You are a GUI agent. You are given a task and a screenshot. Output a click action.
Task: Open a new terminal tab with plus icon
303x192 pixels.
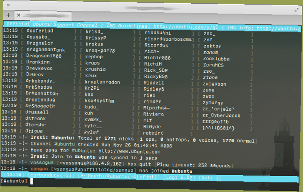click(8, 15)
